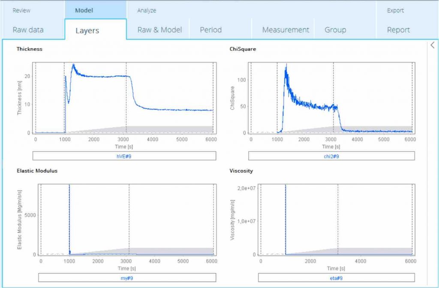Click the Model section header
Screen dimensions: 439x288
[x=84, y=10]
